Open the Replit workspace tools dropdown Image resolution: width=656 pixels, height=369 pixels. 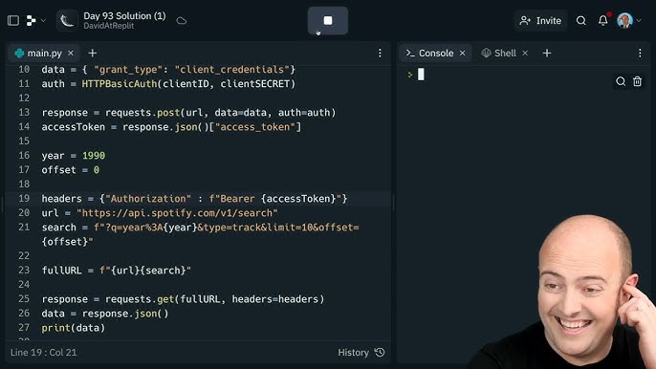click(x=35, y=20)
